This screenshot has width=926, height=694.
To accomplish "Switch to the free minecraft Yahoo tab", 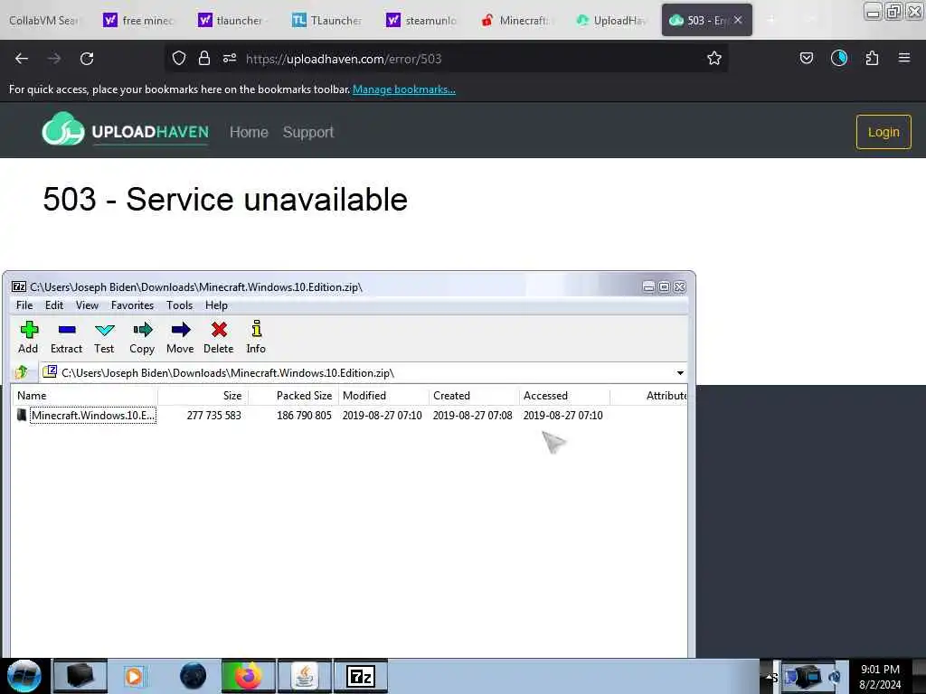I will [140, 21].
